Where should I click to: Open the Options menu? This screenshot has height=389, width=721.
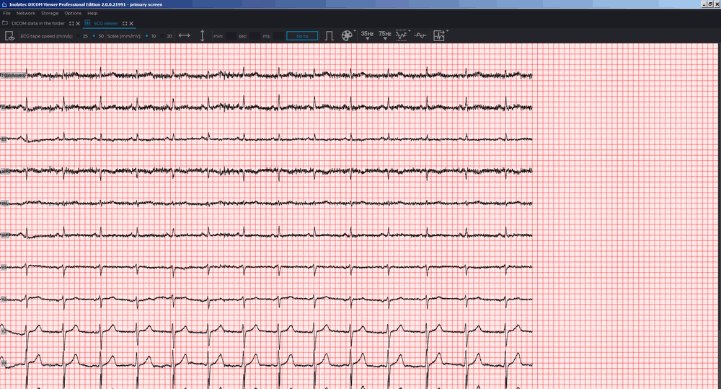[73, 13]
